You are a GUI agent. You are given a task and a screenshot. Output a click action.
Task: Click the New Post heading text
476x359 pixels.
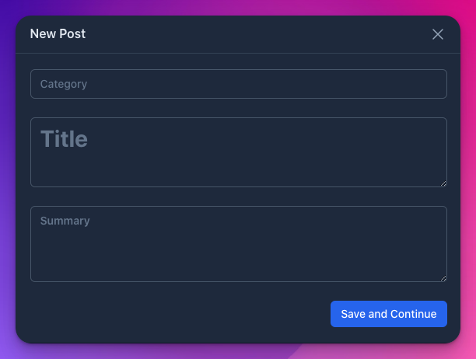(58, 34)
